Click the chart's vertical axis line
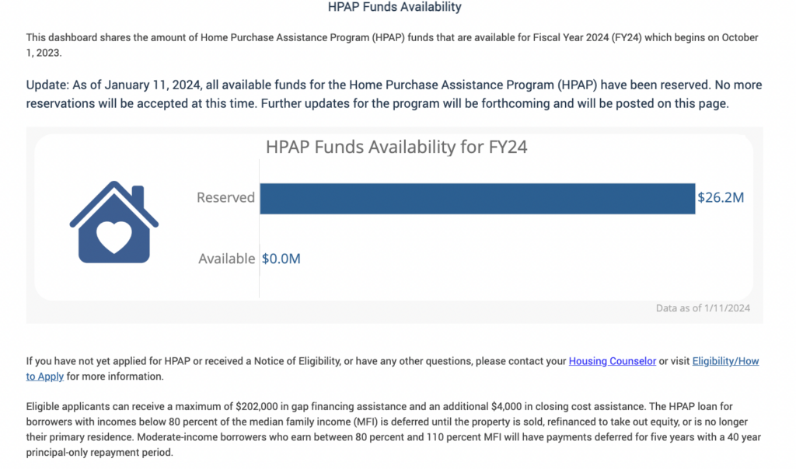This screenshot has height=469, width=796. [x=259, y=228]
